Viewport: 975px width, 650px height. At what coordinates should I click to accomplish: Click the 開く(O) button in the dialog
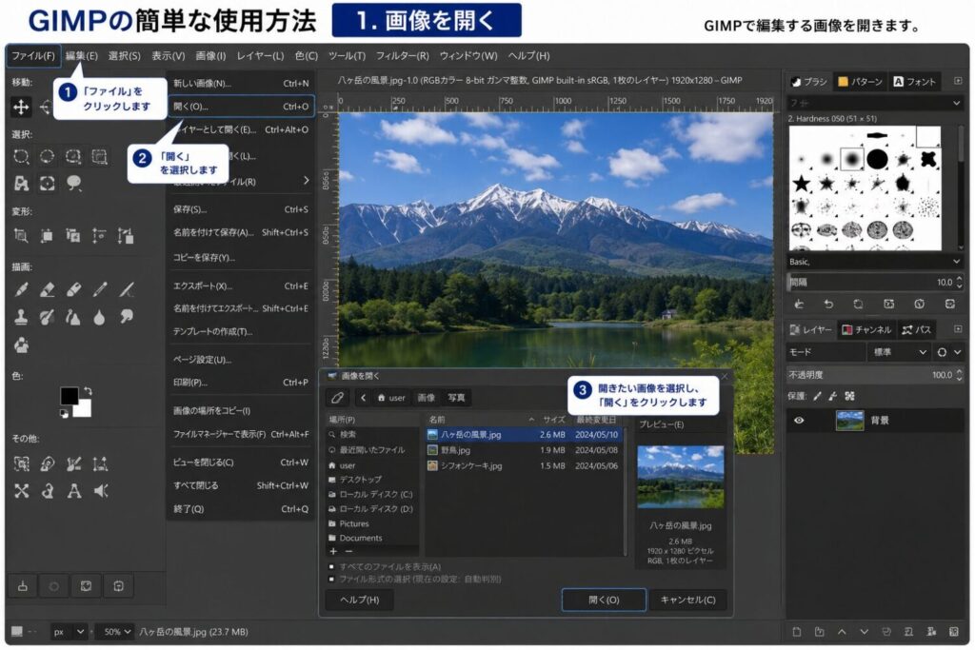604,600
